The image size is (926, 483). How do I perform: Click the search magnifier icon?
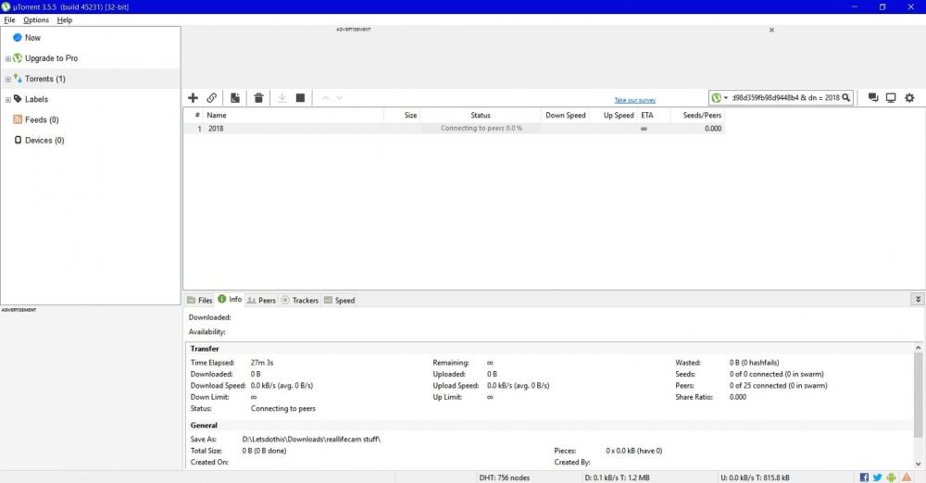(845, 98)
